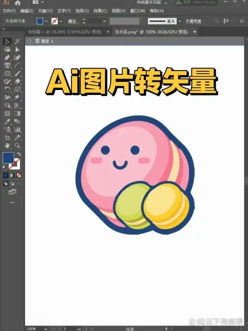Switch to the 未标题-1 document tab
248x331 pixels.
point(65,32)
